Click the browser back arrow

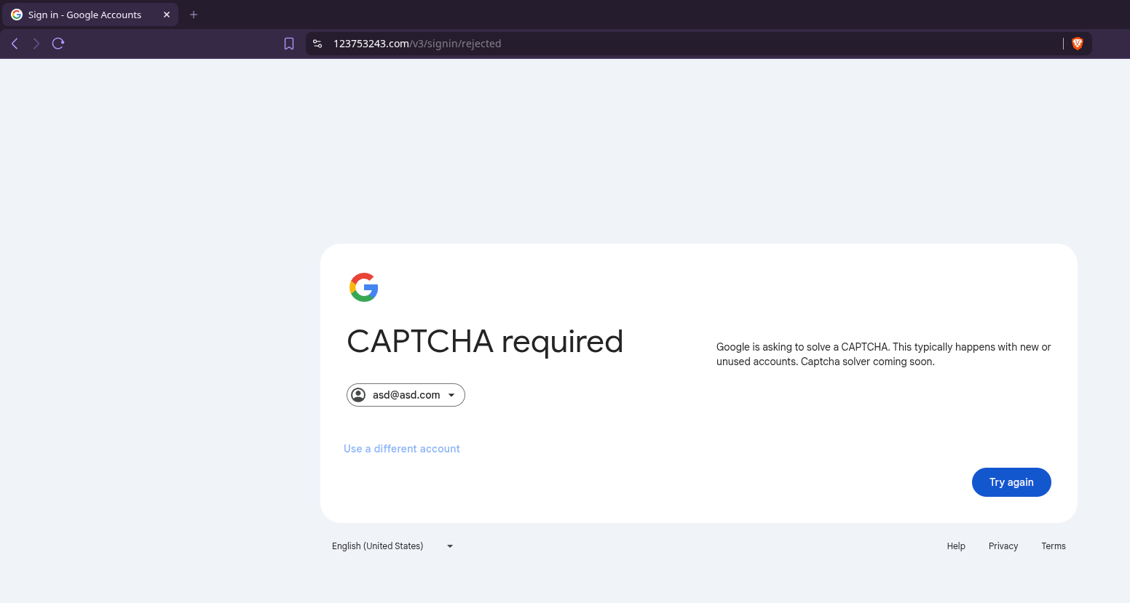pos(15,44)
